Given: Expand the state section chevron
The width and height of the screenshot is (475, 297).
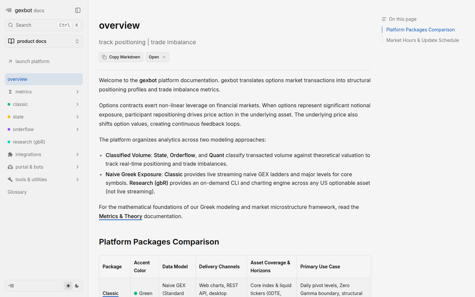Looking at the screenshot, I should [x=78, y=117].
